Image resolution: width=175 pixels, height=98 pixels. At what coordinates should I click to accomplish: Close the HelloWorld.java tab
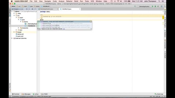coord(80,9)
